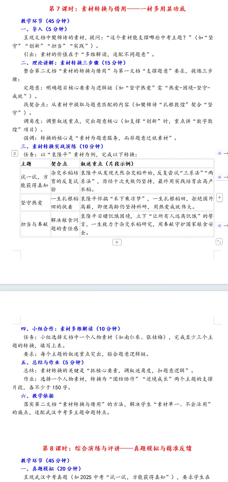Click the cell 坚守热爱 in the table

pyautogui.click(x=35, y=203)
